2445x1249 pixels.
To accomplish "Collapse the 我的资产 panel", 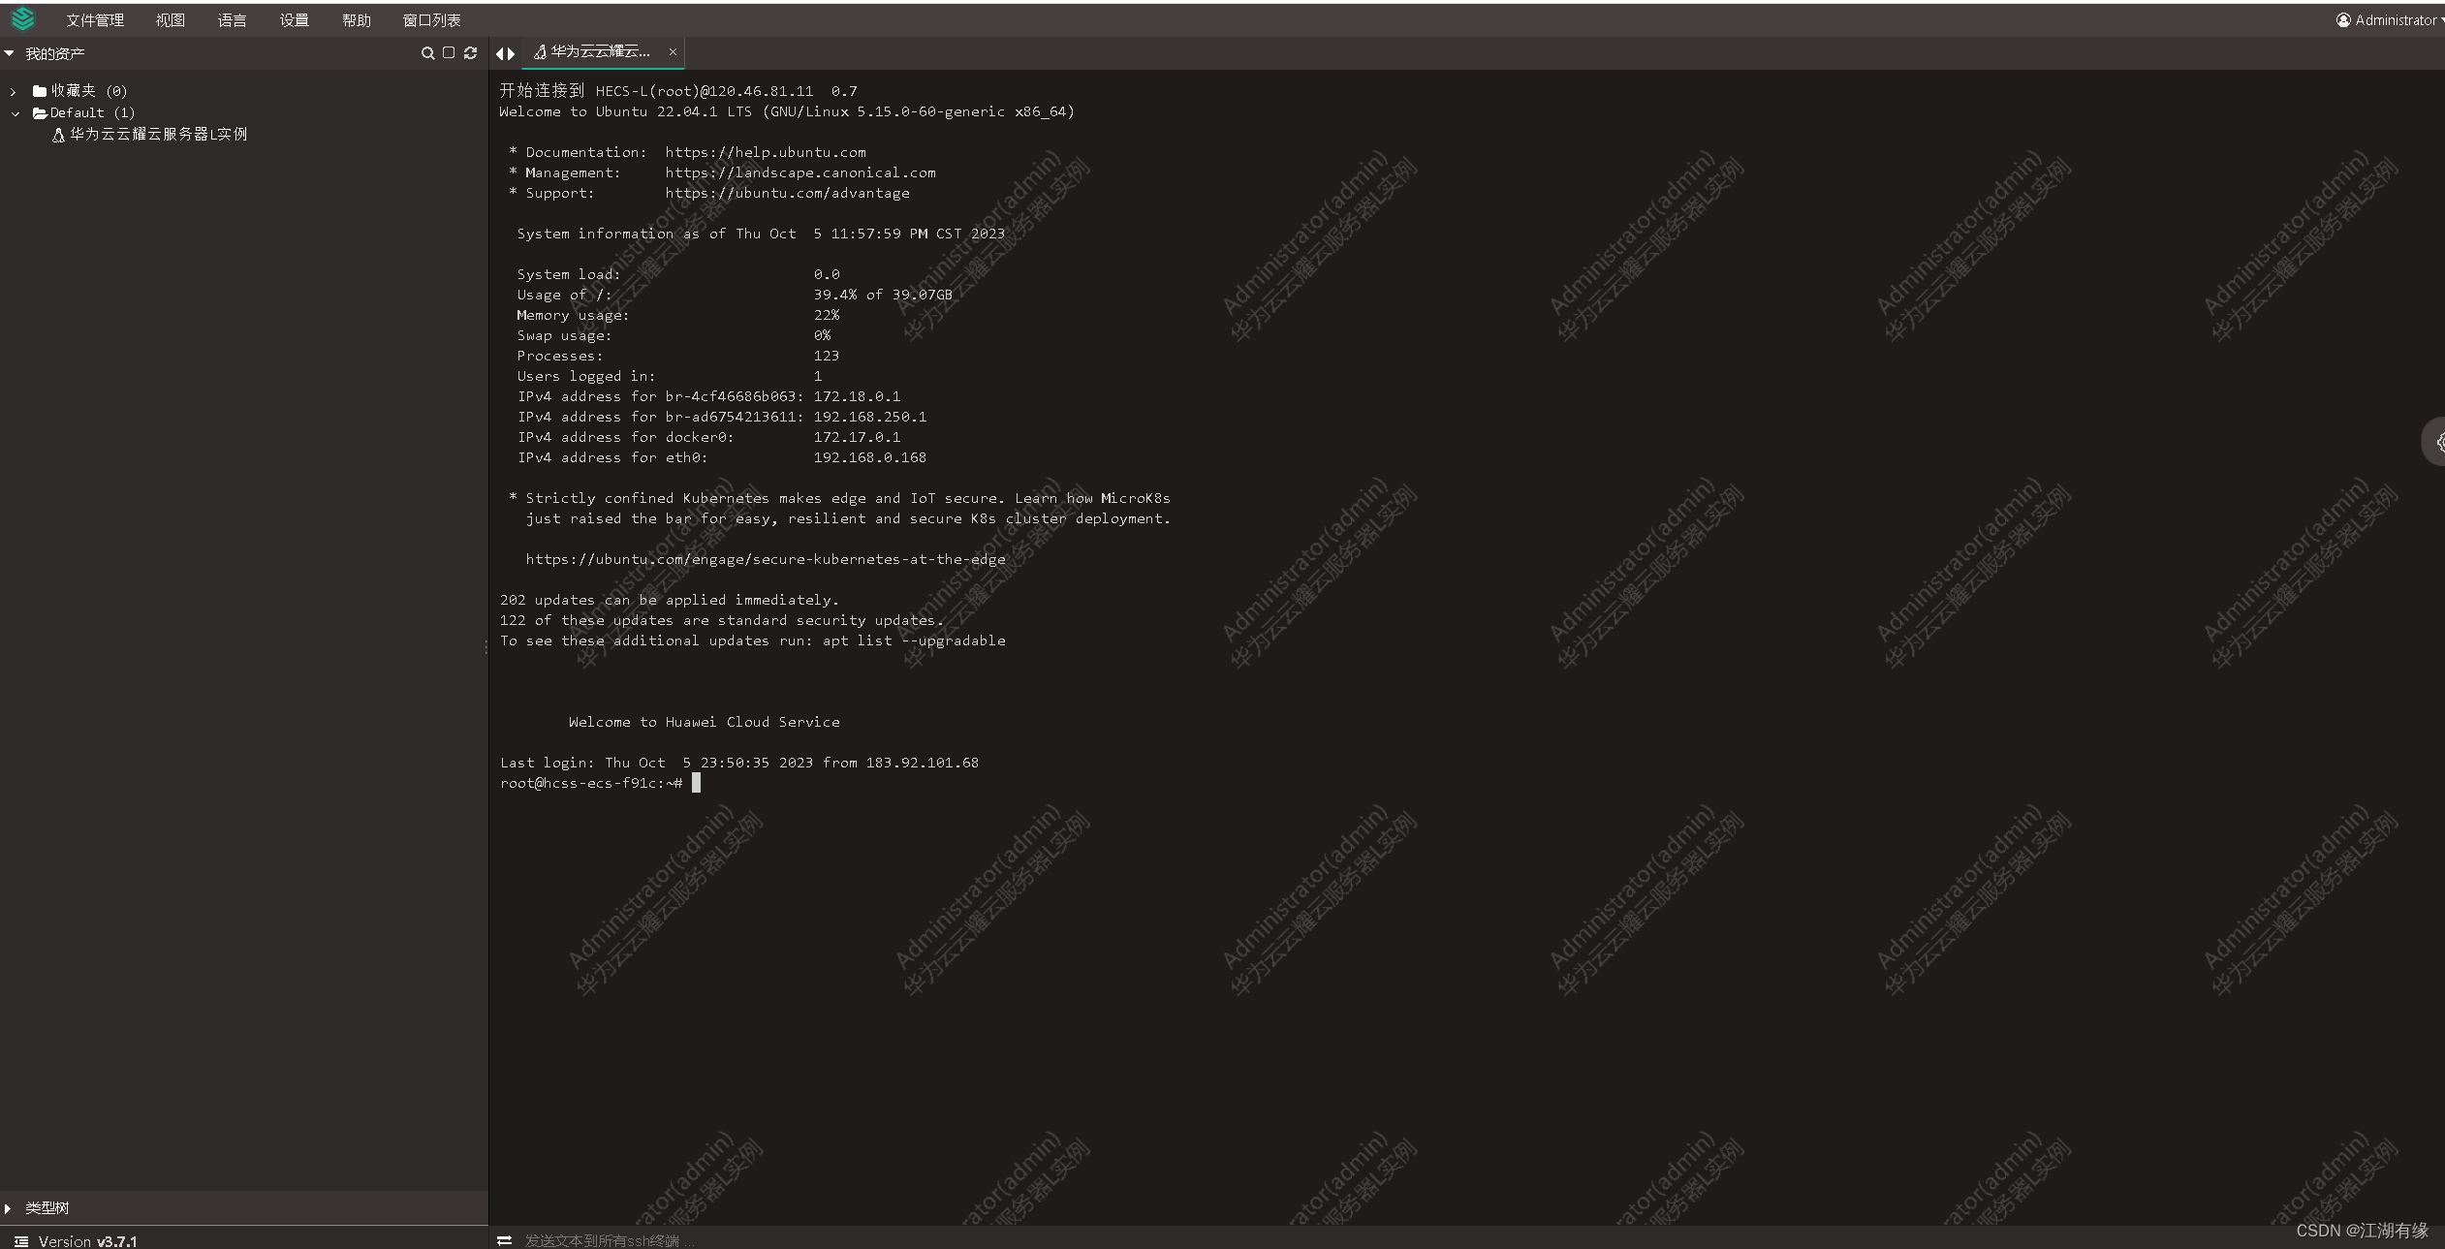I will 9,53.
